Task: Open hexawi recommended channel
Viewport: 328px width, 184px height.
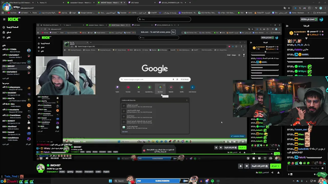Action: tap(16, 133)
